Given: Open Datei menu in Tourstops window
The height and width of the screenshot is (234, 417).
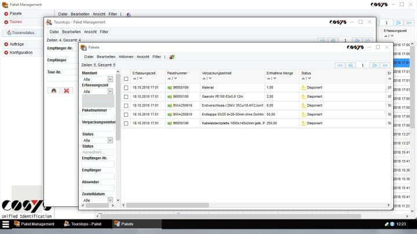Looking at the screenshot, I should tap(54, 32).
